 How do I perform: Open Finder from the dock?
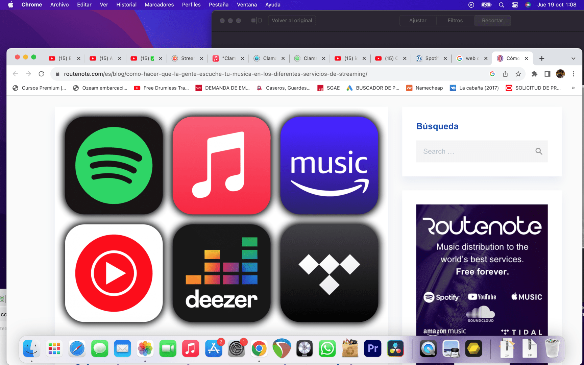[x=32, y=348]
